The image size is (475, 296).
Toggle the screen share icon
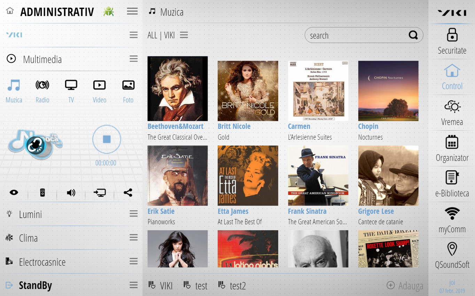click(100, 192)
